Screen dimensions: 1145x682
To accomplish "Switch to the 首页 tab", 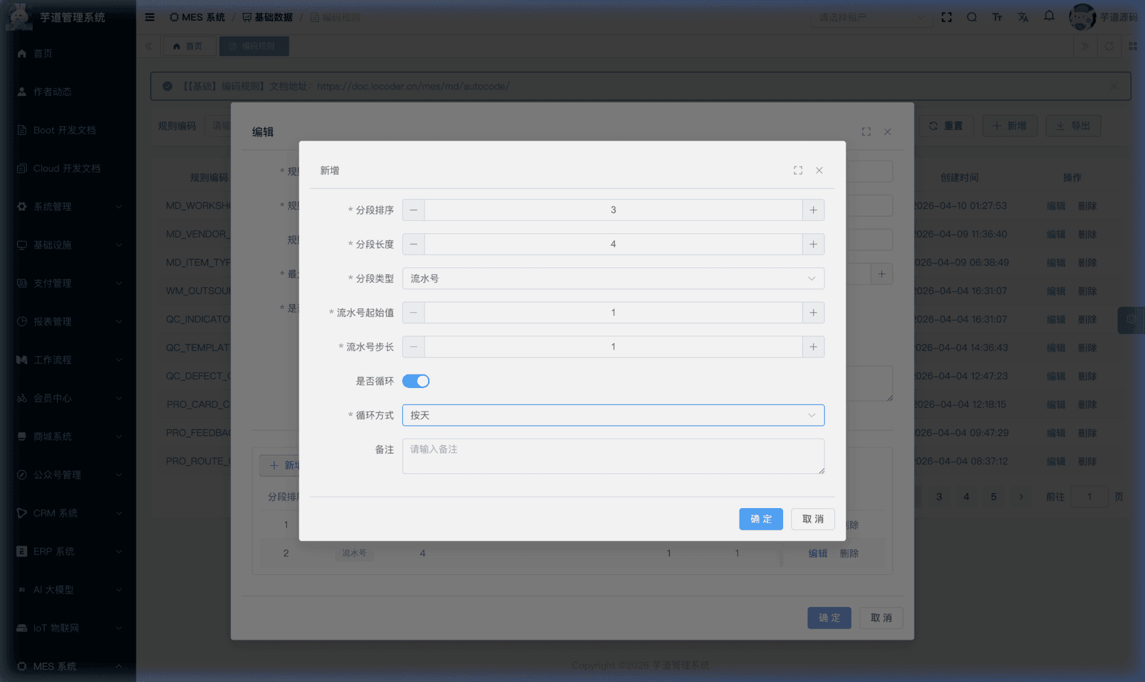I will pos(189,46).
